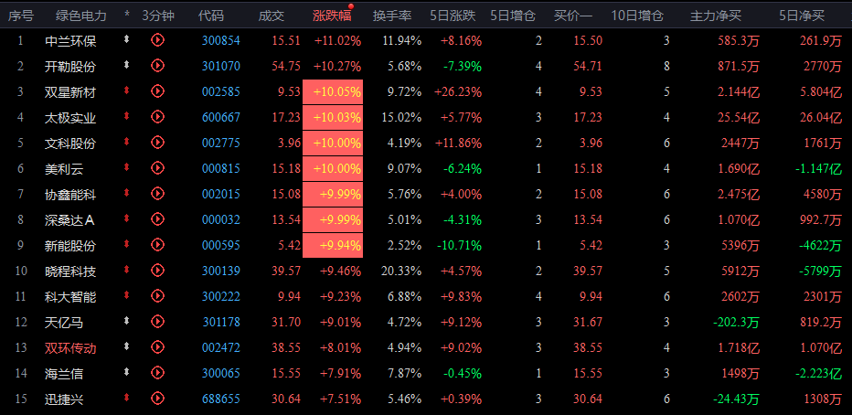
Task: Click highlighted +10.05% limit-up cell
Action: 333,91
